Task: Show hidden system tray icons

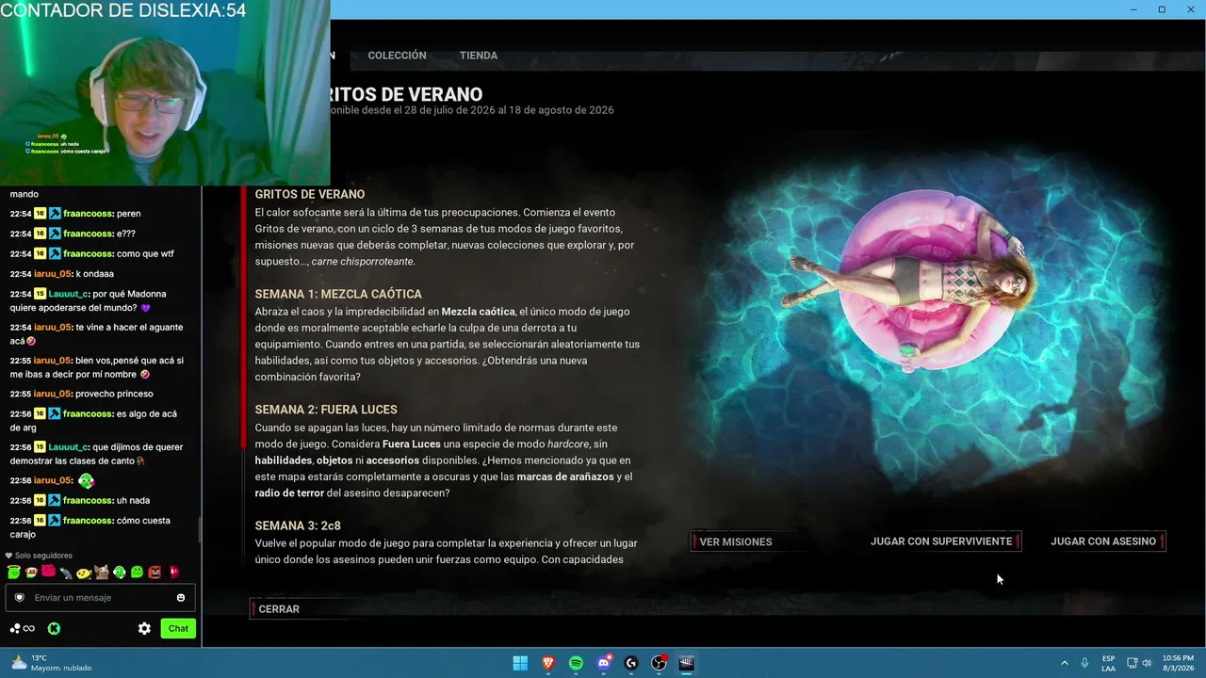Action: tap(1065, 663)
